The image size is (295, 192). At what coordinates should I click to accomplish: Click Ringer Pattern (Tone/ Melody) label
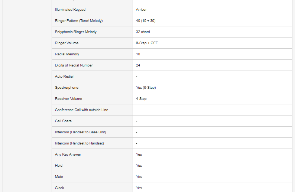(79, 21)
